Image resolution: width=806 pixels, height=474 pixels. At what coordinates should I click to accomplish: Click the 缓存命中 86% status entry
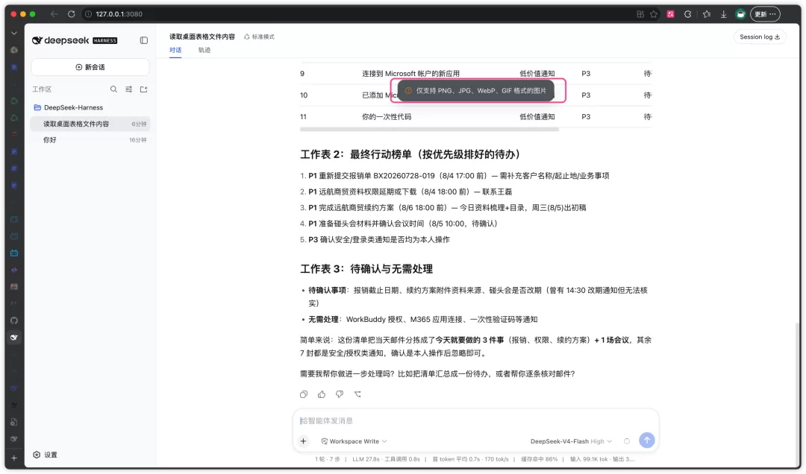540,460
